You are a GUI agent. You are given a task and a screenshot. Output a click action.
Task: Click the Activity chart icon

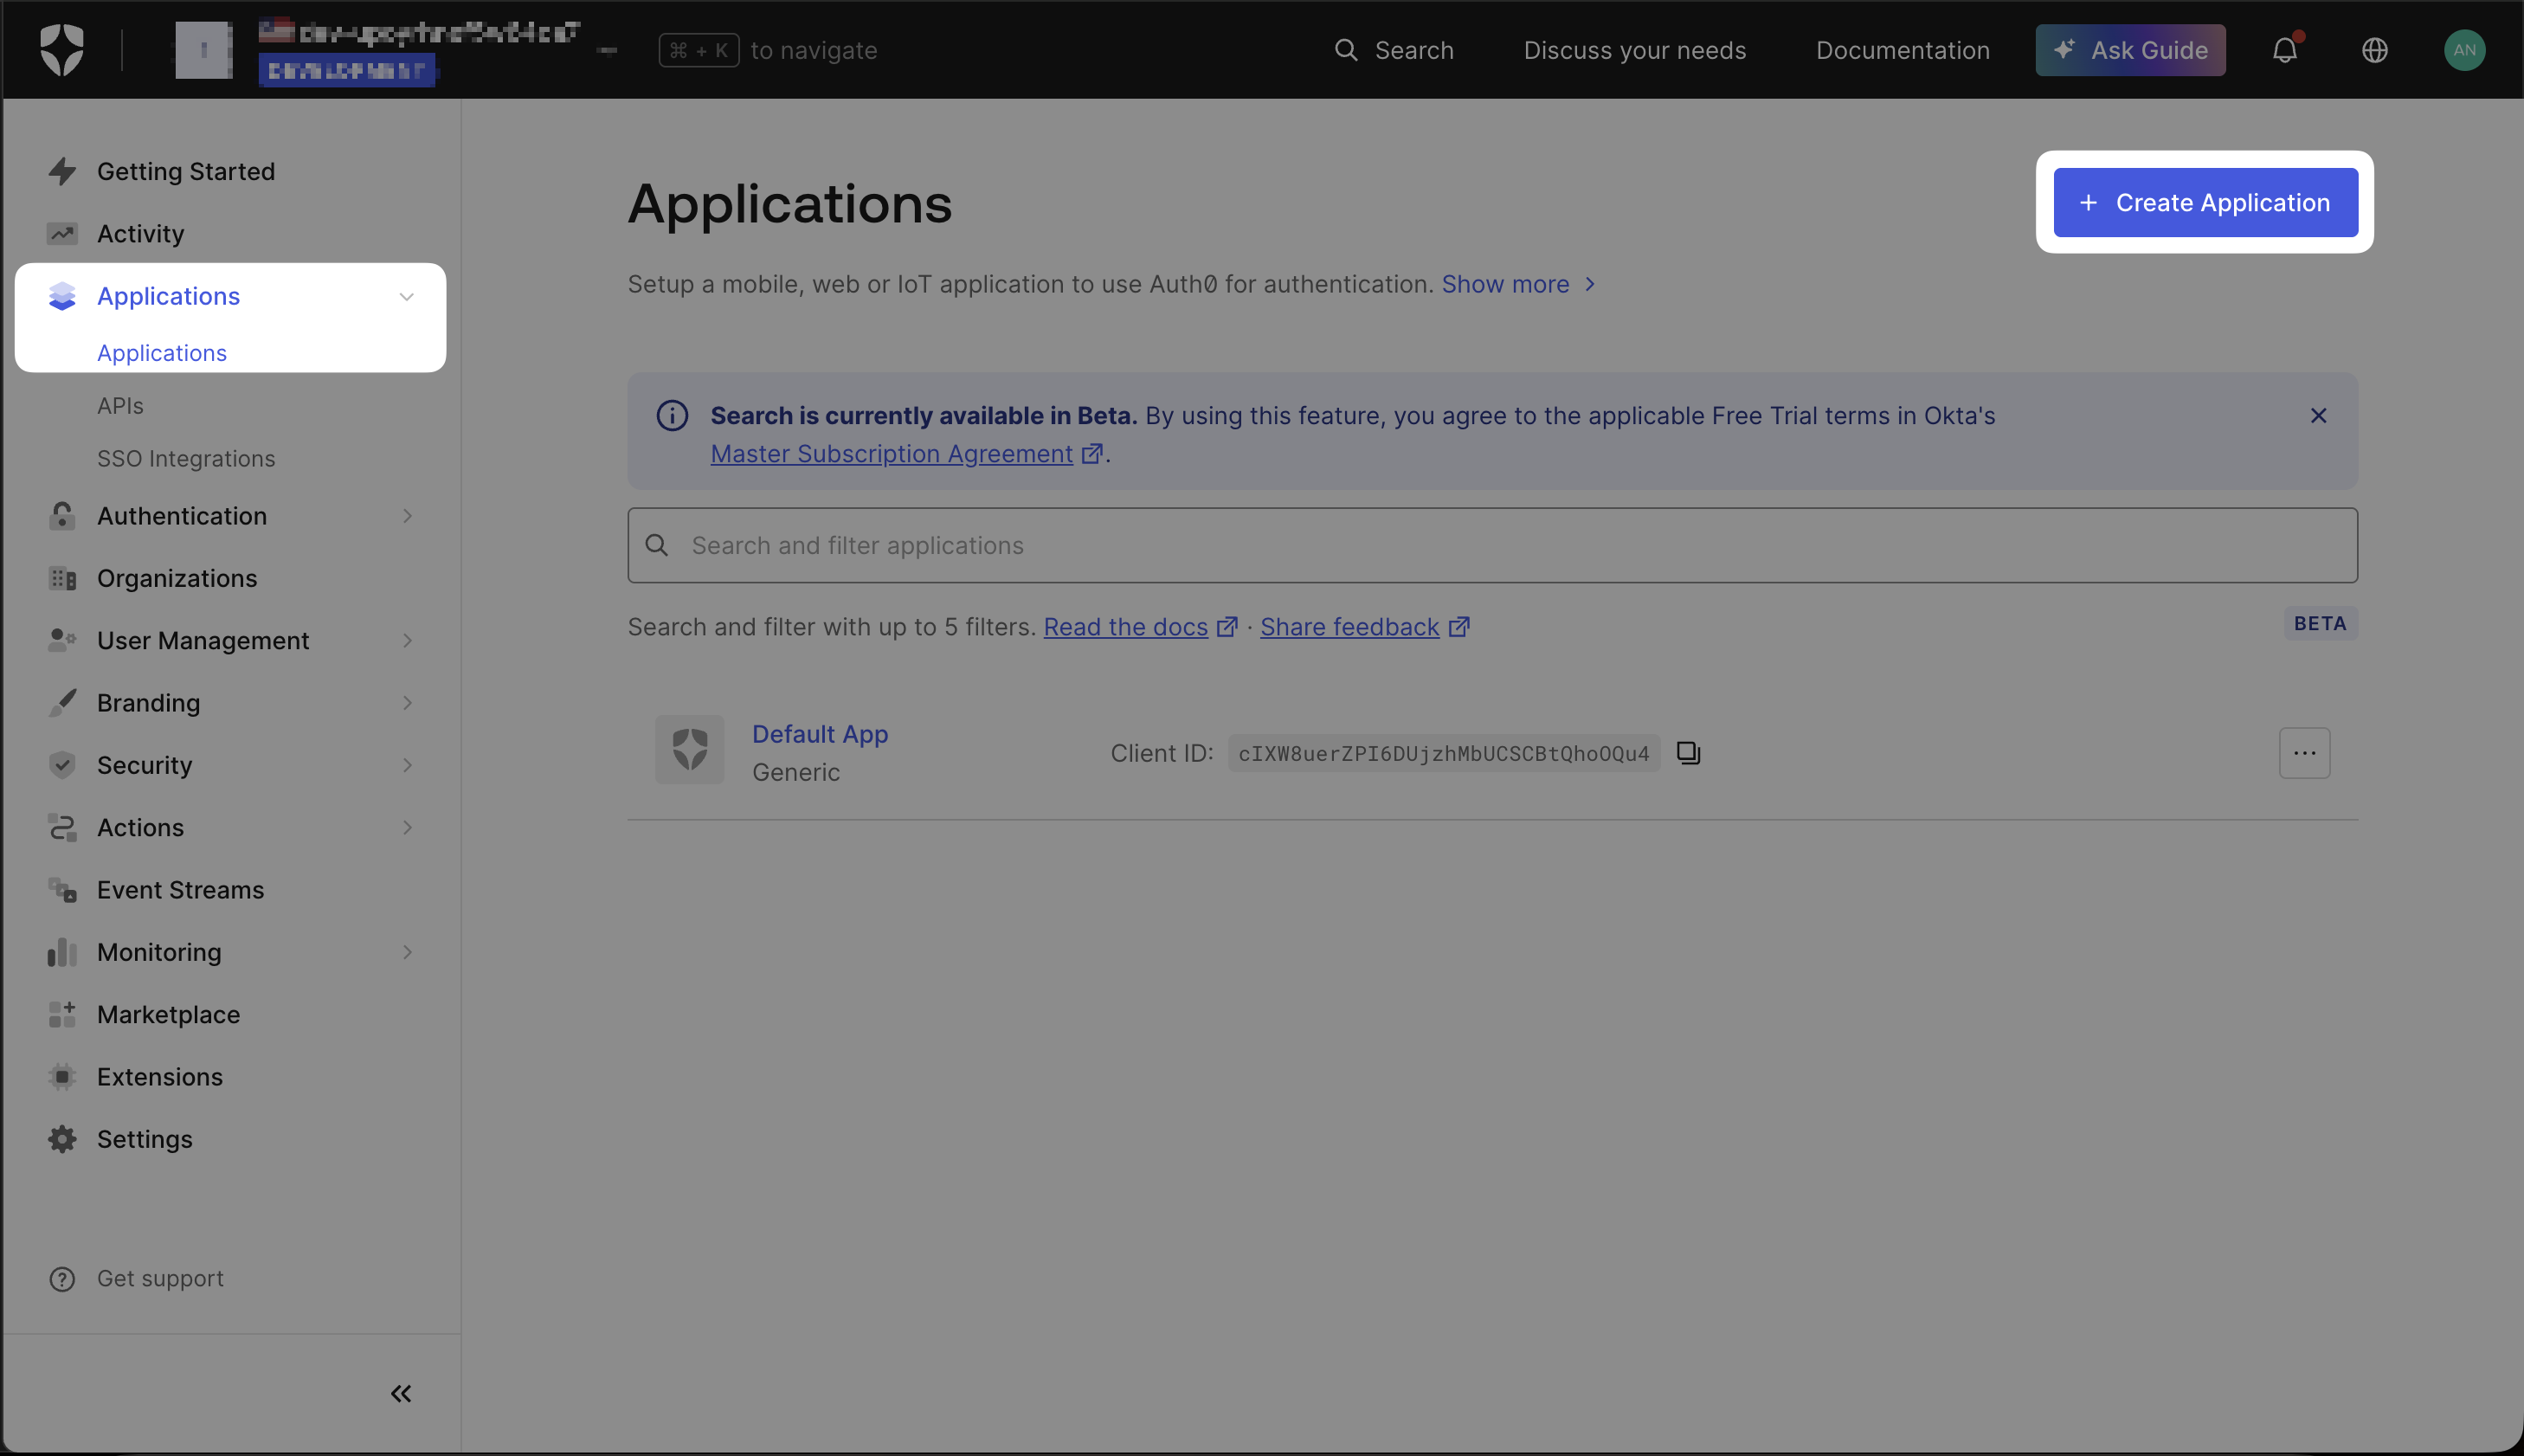pyautogui.click(x=62, y=234)
